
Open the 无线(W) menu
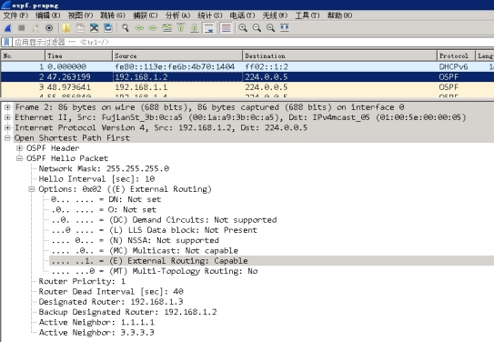[x=275, y=15]
